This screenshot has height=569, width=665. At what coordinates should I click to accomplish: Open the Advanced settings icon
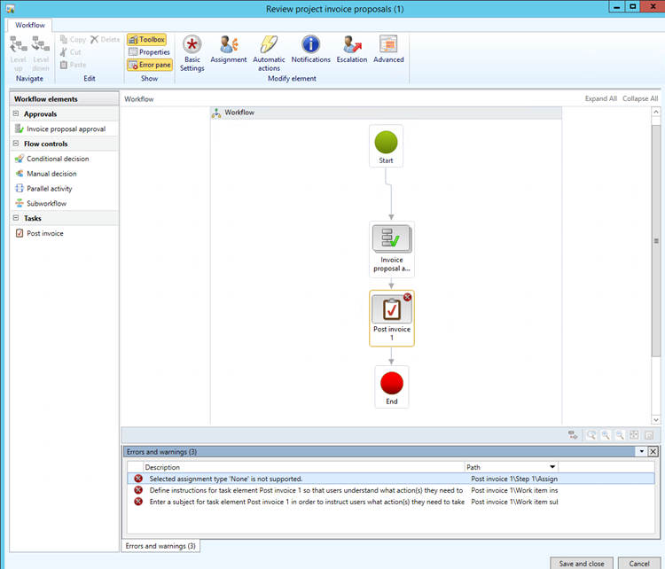(388, 51)
